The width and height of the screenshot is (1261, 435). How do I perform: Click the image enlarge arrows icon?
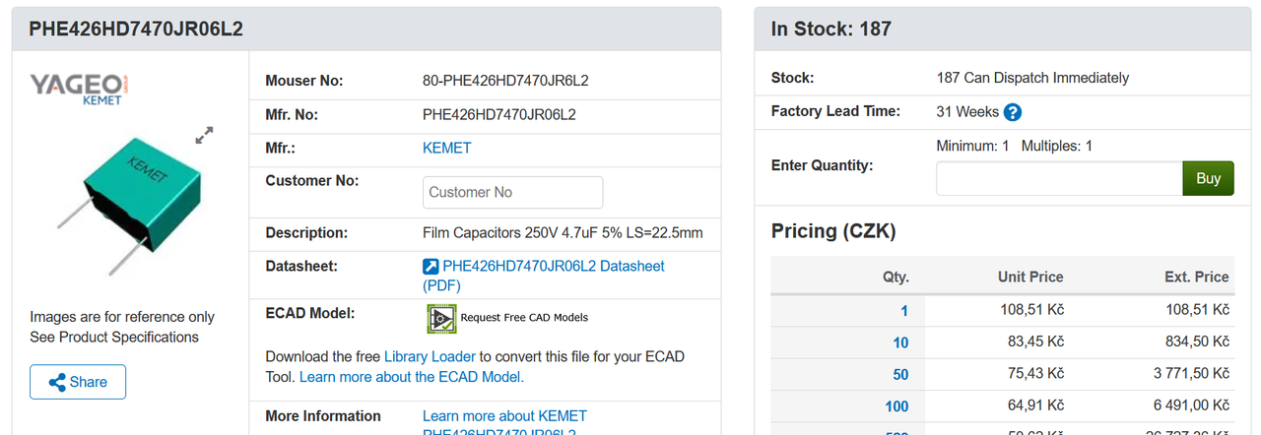tap(204, 135)
